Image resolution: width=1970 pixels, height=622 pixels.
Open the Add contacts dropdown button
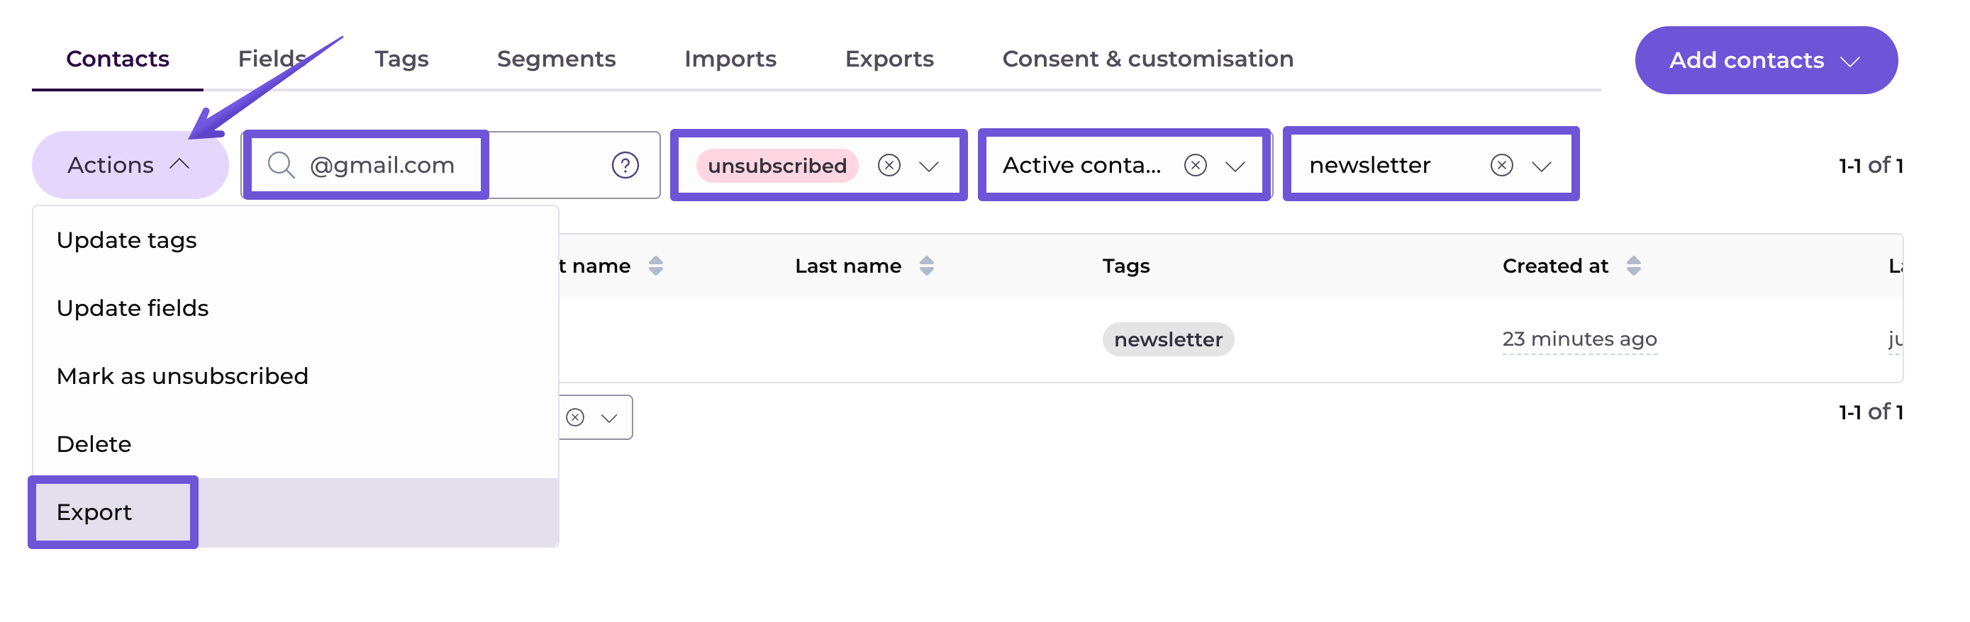coord(1765,60)
